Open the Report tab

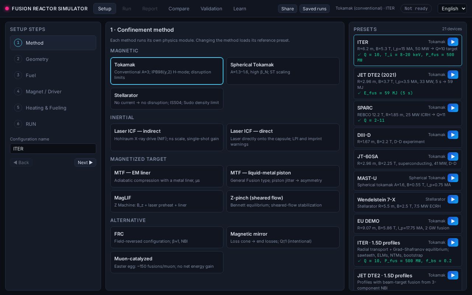tap(150, 8)
